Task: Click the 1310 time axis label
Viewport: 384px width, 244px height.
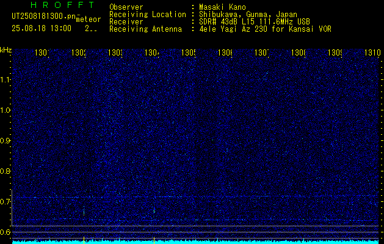Action: coord(372,52)
